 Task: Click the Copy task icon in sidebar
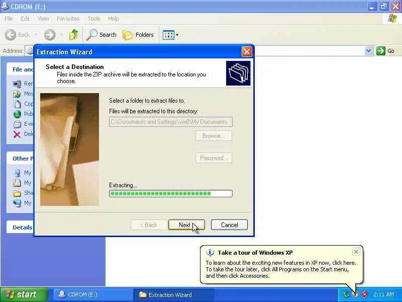coord(17,104)
